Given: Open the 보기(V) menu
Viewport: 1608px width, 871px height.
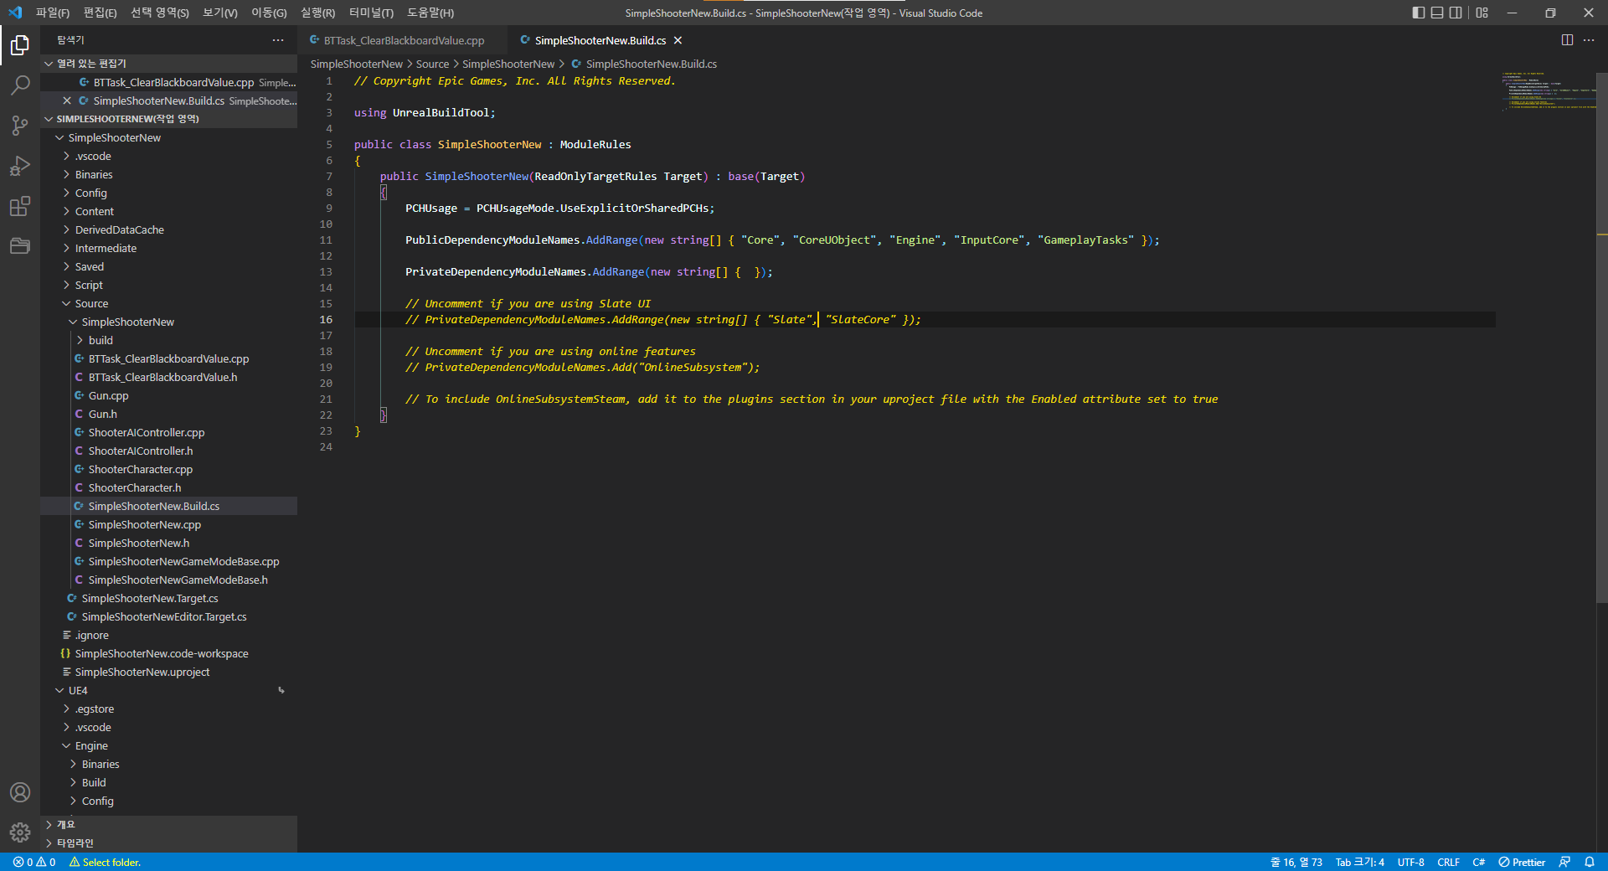Looking at the screenshot, I should (220, 13).
